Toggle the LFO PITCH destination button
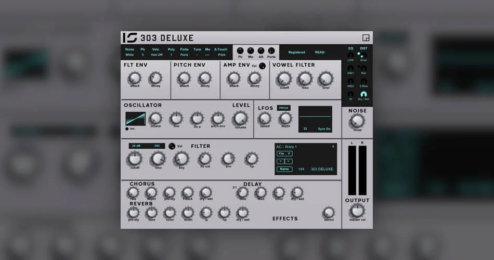Image resolution: width=494 pixels, height=260 pixels. pos(283,108)
